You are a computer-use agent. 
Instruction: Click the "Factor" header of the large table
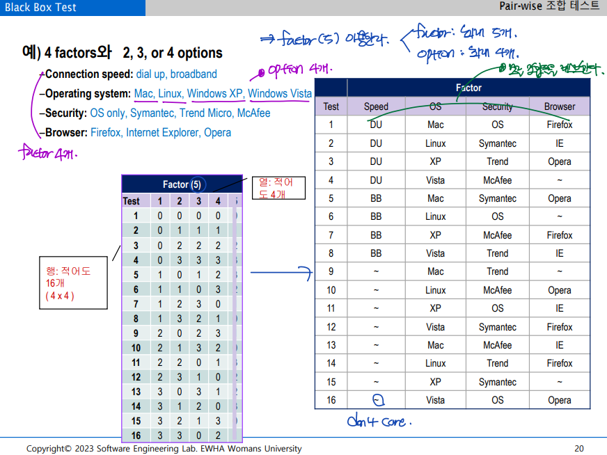click(x=468, y=88)
